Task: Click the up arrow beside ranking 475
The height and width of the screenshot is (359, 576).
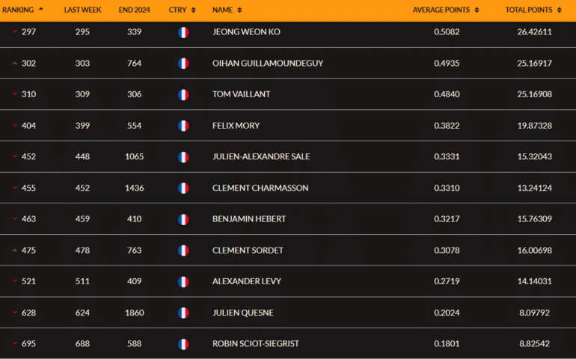Action: pos(15,251)
